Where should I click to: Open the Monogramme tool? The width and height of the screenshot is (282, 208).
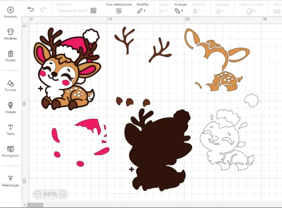tap(10, 149)
